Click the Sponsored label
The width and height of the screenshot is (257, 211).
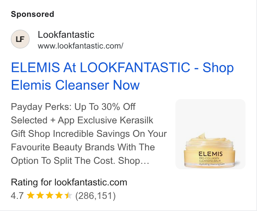pyautogui.click(x=32, y=14)
